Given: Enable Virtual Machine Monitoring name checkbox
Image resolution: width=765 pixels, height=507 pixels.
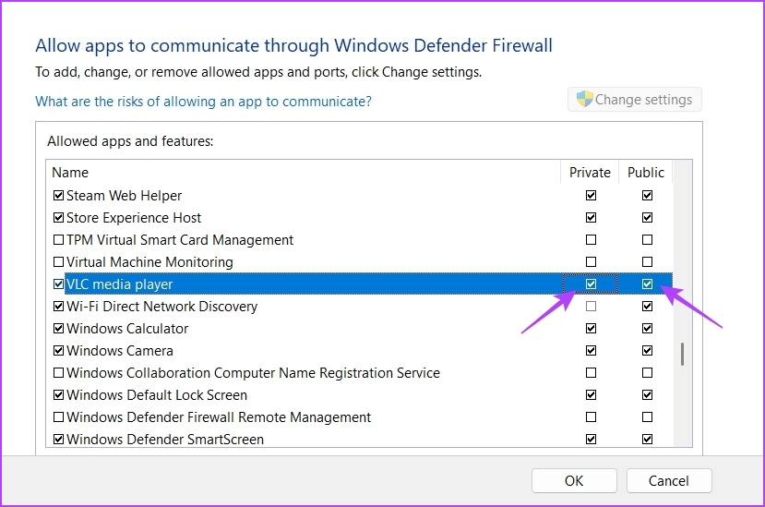Looking at the screenshot, I should tap(58, 261).
